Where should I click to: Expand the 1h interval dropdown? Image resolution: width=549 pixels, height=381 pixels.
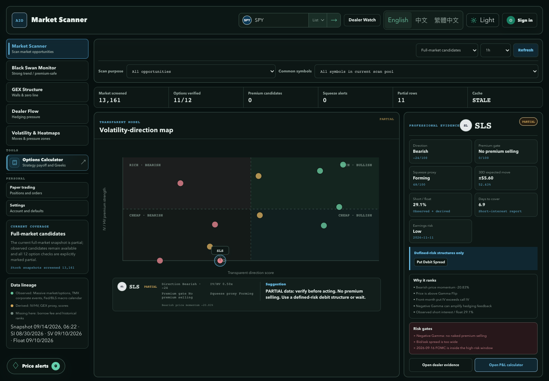(x=496, y=50)
